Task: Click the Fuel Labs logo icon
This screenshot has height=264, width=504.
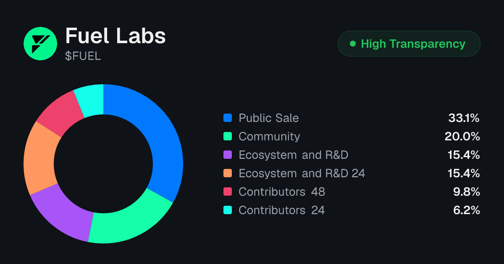Action: coord(40,44)
